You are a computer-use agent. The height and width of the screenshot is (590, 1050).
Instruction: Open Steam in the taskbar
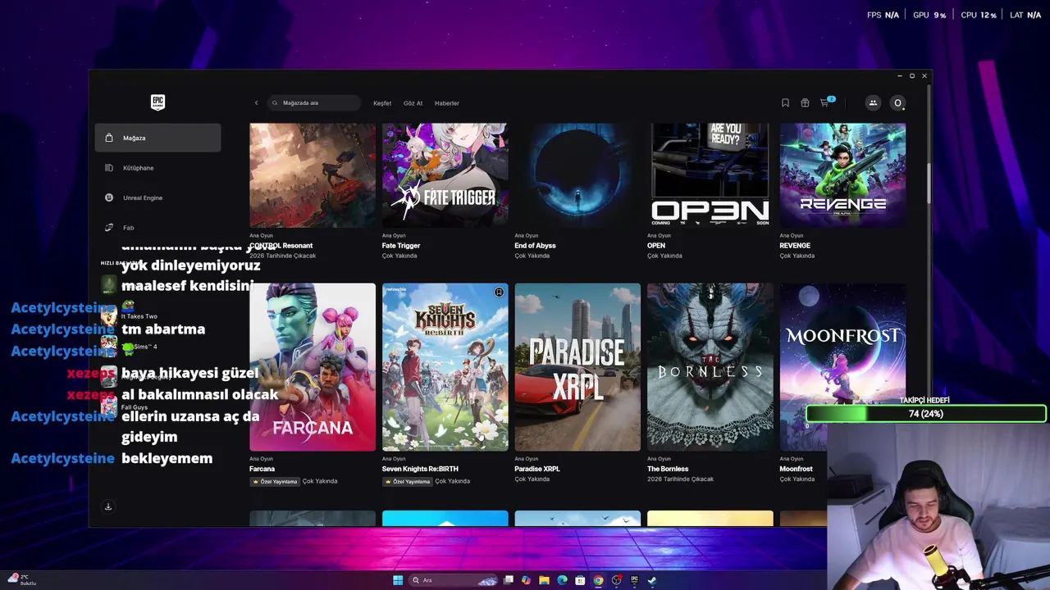point(652,580)
